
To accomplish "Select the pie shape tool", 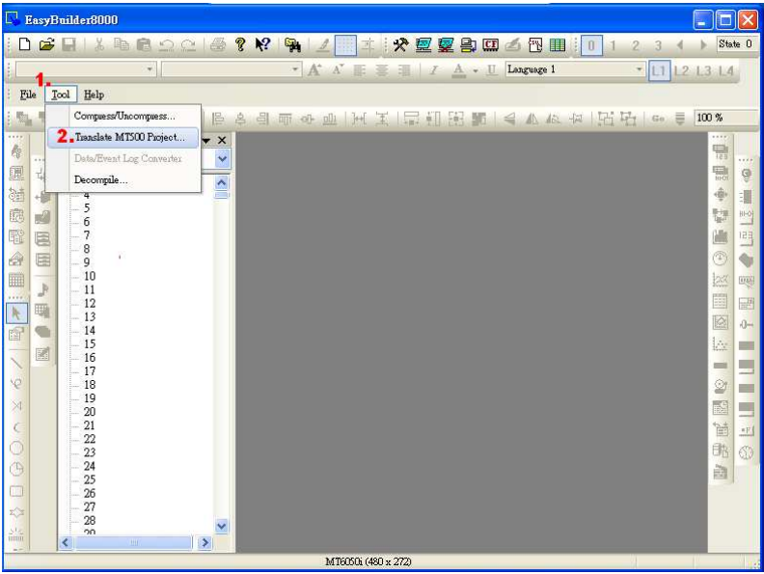I will click(16, 469).
